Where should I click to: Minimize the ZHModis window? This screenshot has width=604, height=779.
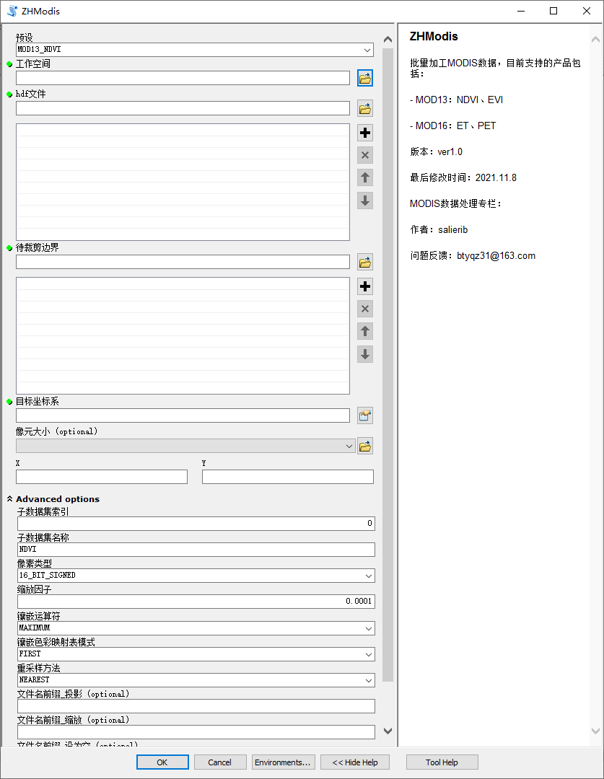tap(521, 11)
